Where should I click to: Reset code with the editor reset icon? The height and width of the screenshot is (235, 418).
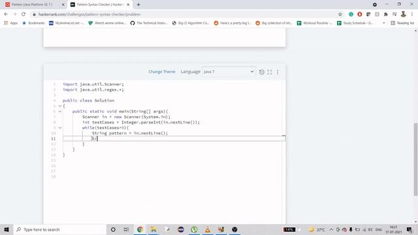(261, 72)
